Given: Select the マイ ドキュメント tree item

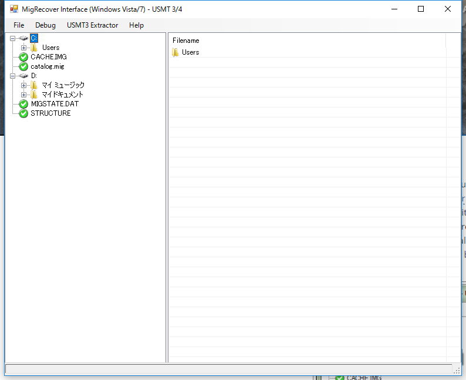Looking at the screenshot, I should click(62, 95).
